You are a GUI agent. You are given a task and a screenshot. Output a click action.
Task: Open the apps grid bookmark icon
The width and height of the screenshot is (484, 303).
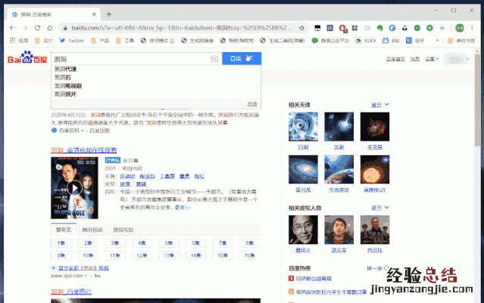coord(12,40)
